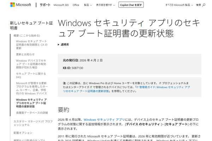Click the 新しいセキュア ブート証明書 sidebar heading

[31, 25]
